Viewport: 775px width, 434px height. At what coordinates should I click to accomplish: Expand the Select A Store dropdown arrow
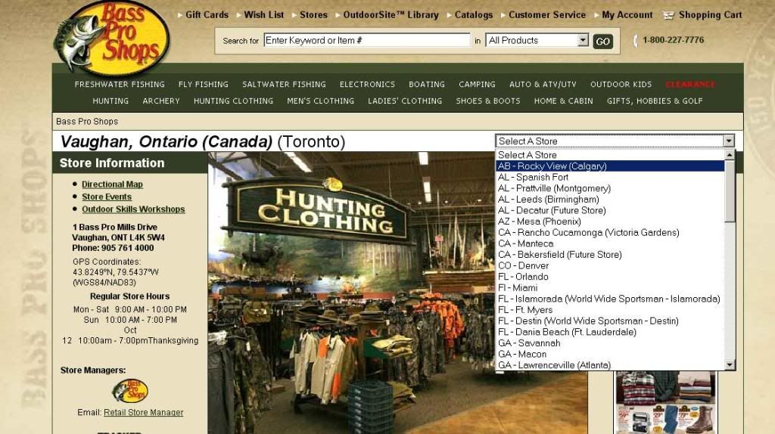[x=729, y=141]
